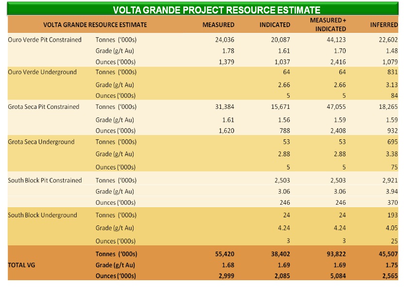
Task: Click the grade value 1.78
Action: click(228, 51)
